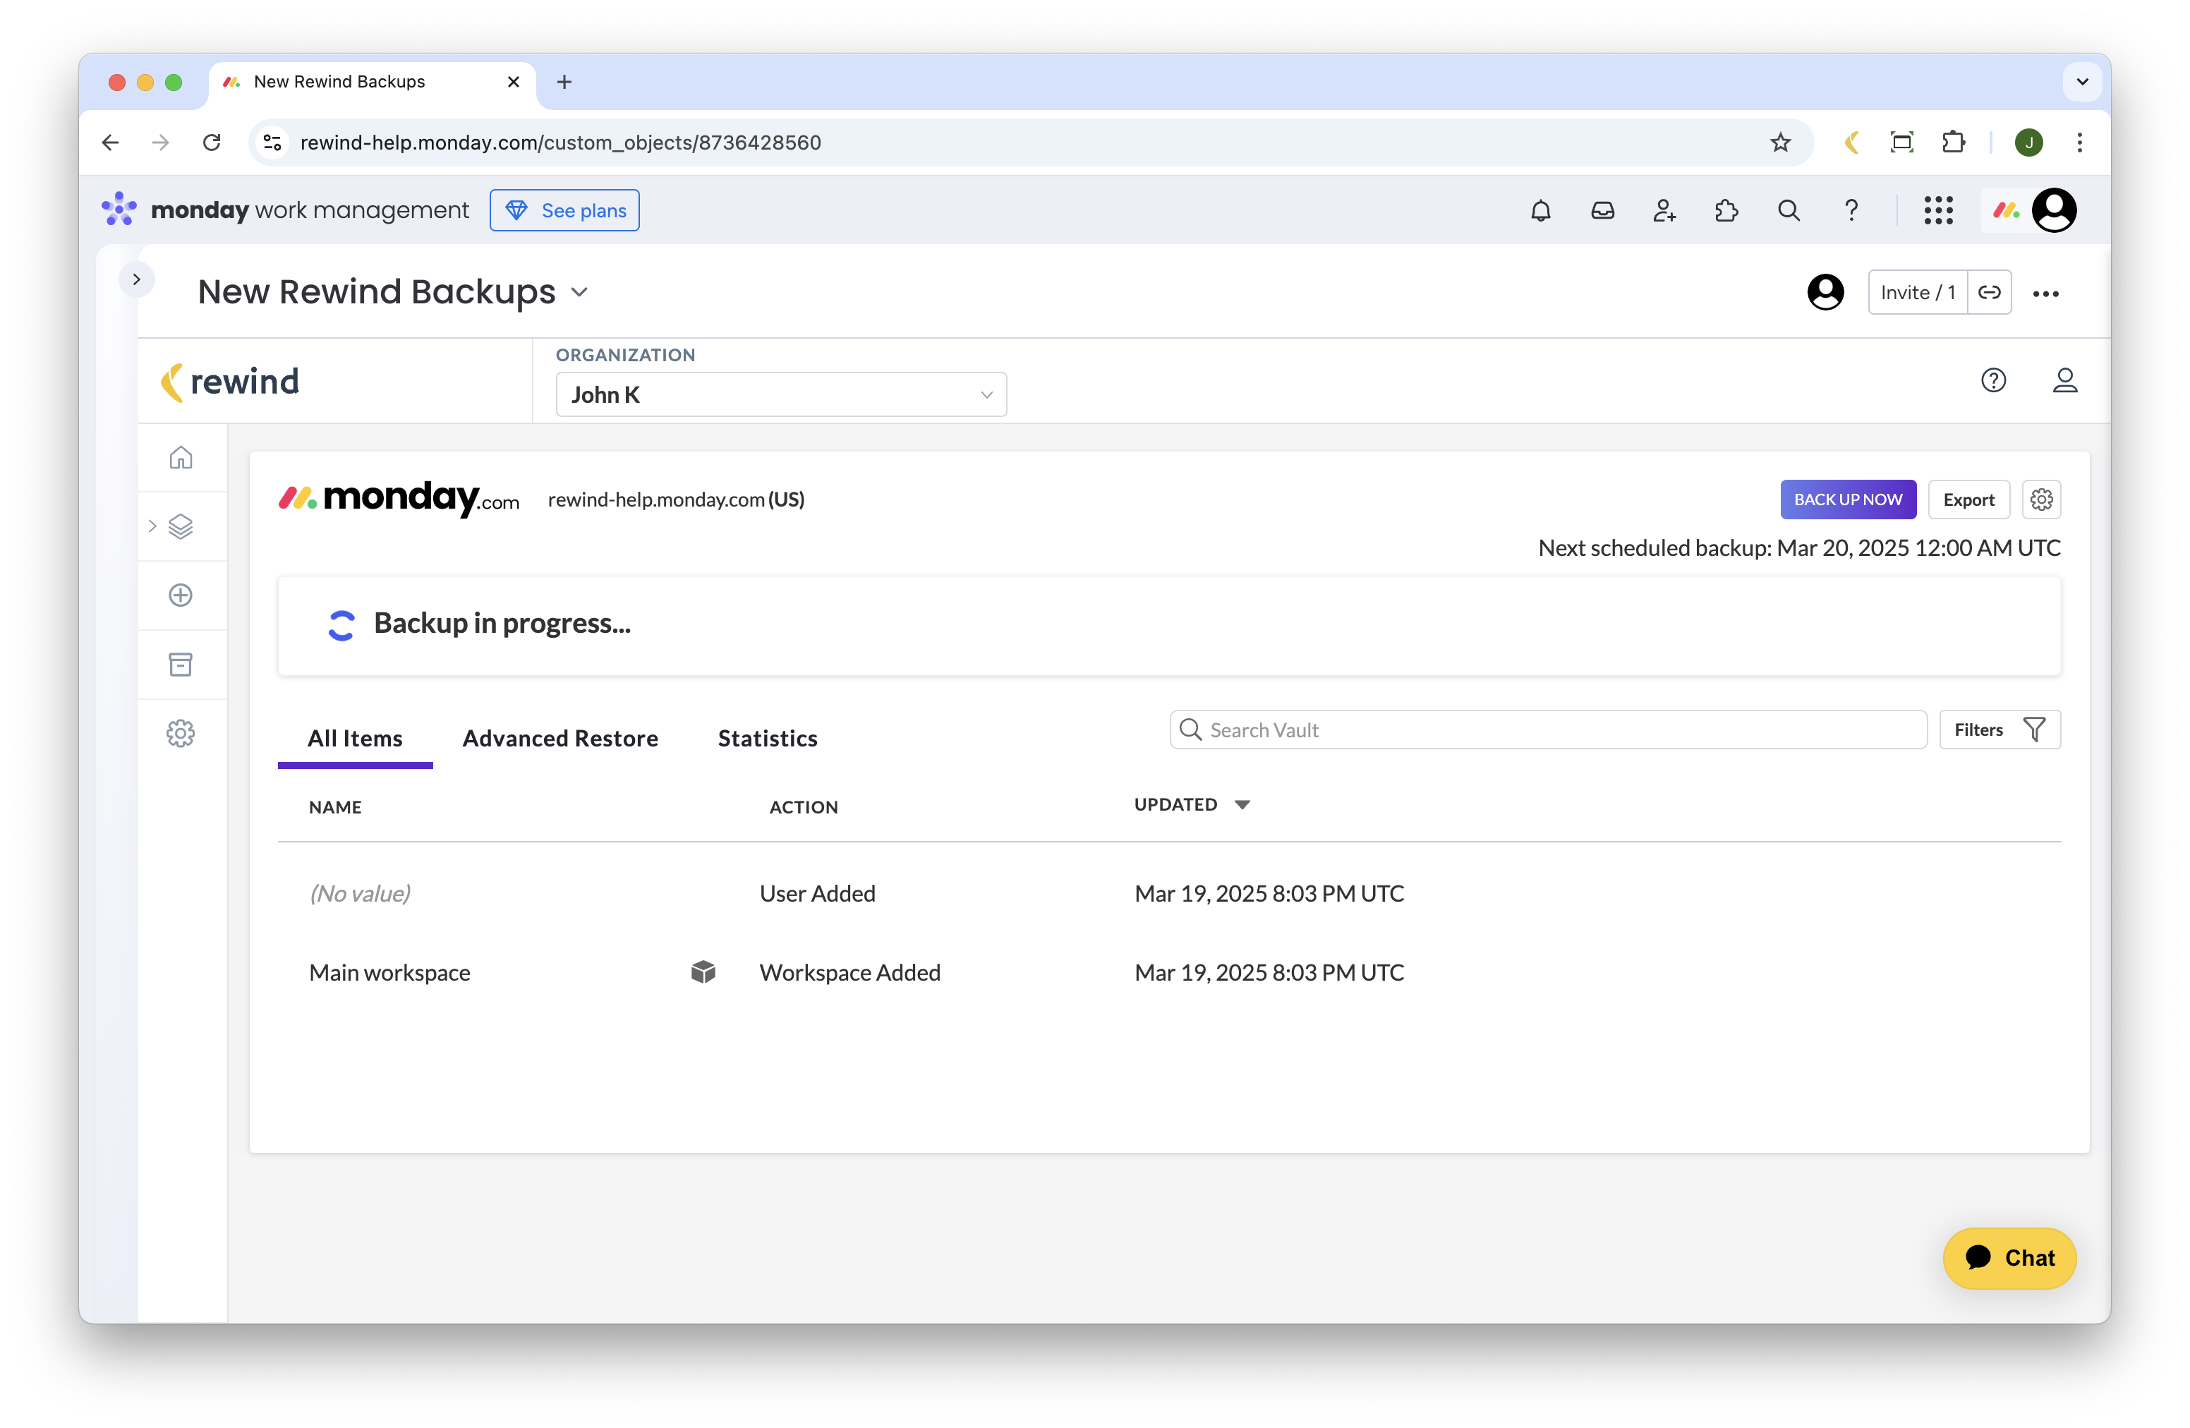Click the Rewind logo
Viewport: 2190px width, 1428px height.
[x=230, y=382]
